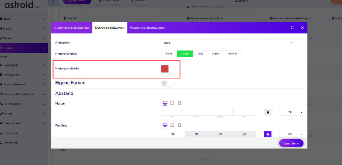Click the Speichern button in dialog

pos(291,143)
